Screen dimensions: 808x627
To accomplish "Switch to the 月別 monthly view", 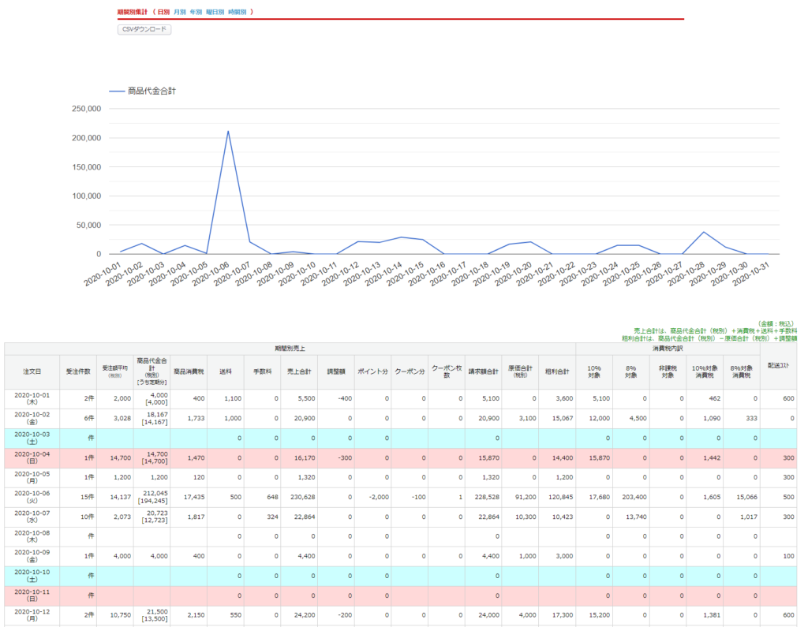I will [x=180, y=13].
